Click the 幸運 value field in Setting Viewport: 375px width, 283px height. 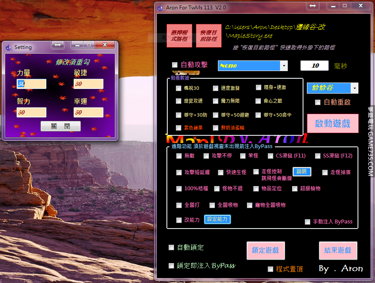tap(89, 112)
